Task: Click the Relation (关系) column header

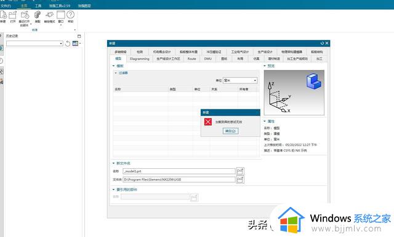Action: 223,89
